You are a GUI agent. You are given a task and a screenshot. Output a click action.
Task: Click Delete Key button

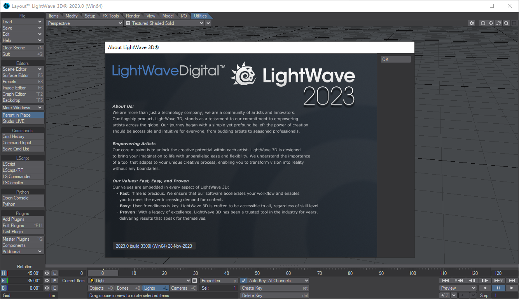[274, 296]
